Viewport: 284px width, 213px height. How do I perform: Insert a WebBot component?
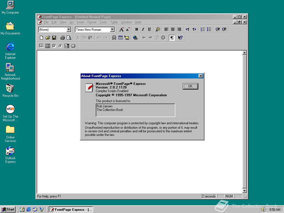pyautogui.click(x=114, y=38)
